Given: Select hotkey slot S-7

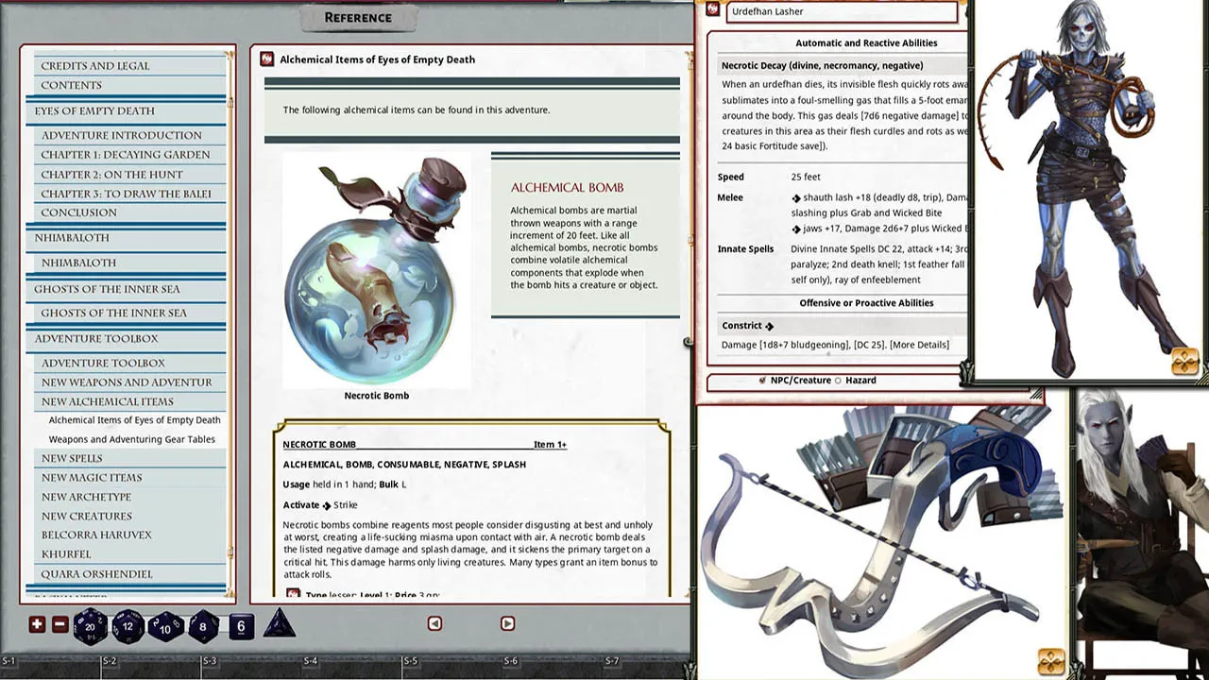Looking at the screenshot, I should click(x=611, y=661).
